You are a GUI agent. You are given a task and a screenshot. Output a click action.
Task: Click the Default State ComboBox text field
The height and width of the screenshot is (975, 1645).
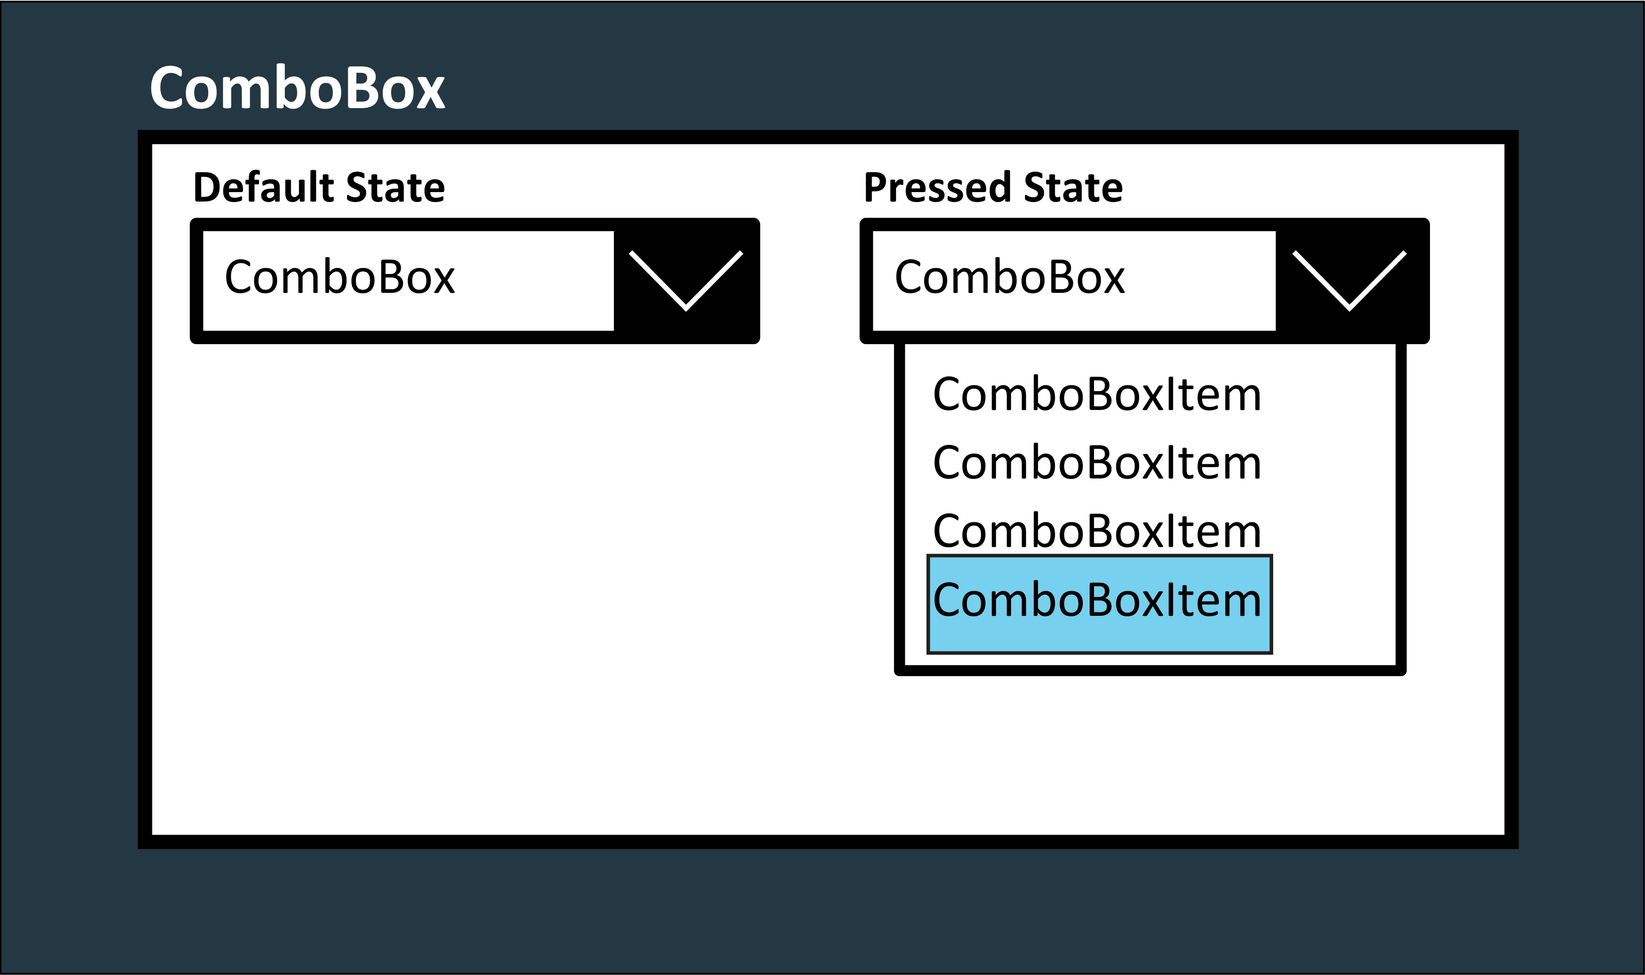coord(408,280)
